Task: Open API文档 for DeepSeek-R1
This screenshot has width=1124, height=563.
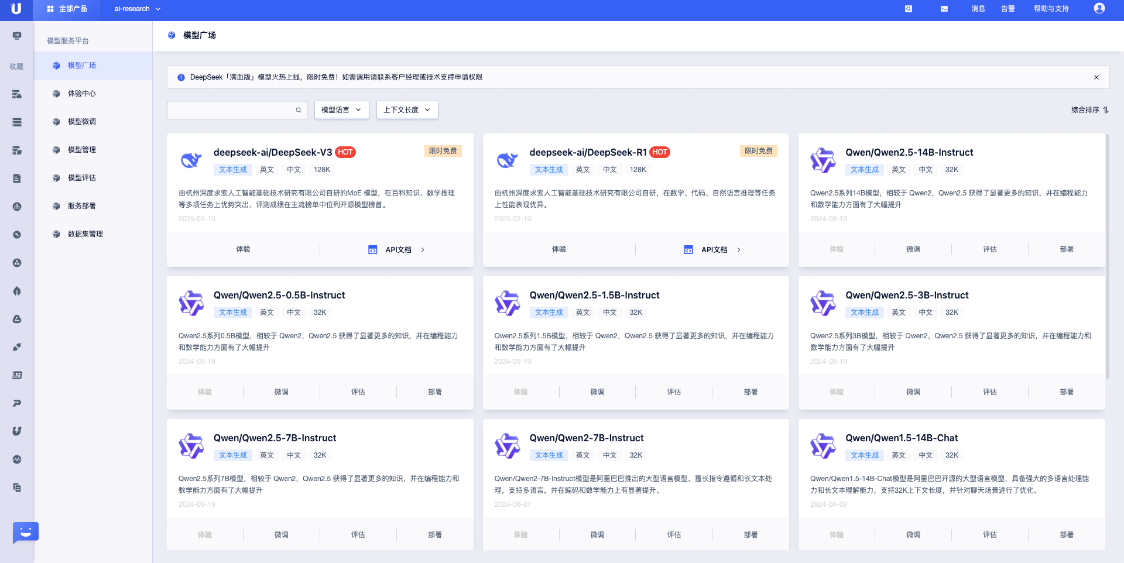Action: (x=712, y=250)
